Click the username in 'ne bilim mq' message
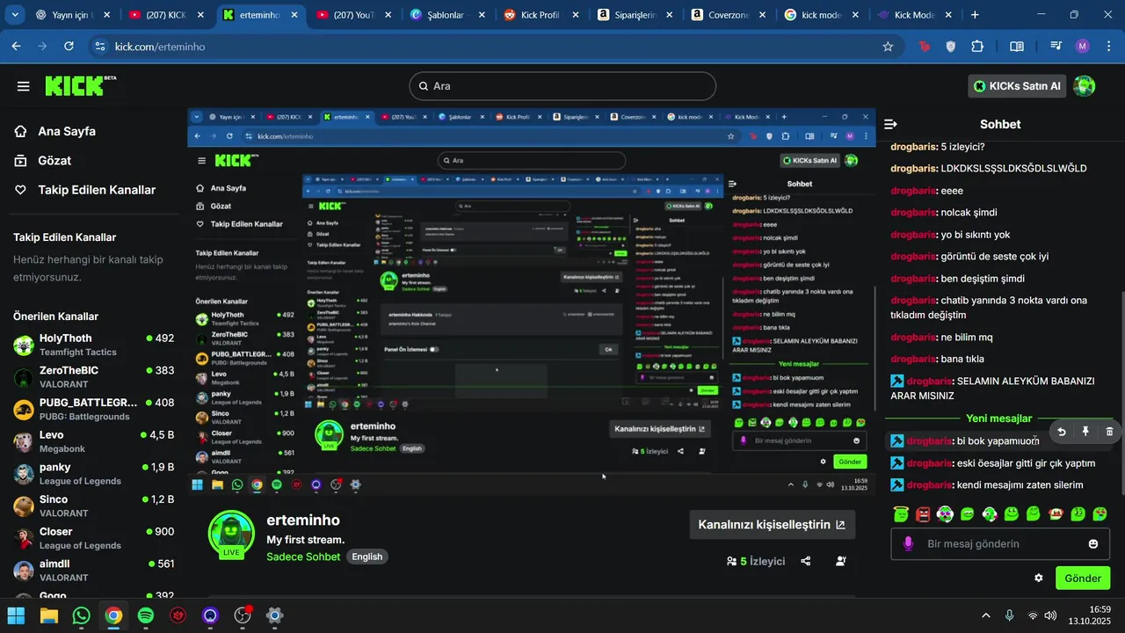The width and height of the screenshot is (1125, 633). (913, 337)
